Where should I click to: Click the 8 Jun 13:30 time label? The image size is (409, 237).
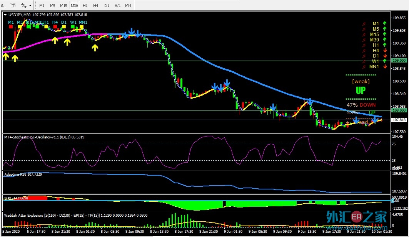[x=159, y=231]
